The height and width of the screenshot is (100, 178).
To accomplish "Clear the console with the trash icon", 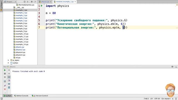I will (9, 87).
